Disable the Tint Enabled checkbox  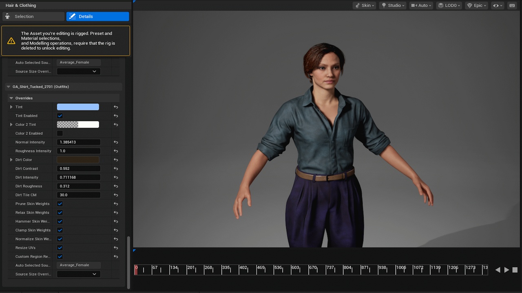tap(60, 116)
